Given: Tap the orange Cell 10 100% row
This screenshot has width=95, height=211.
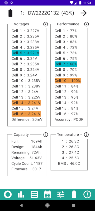Looking at the screenshot, I should tap(68, 81).
